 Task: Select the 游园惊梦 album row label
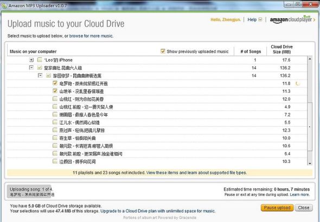click(x=77, y=76)
